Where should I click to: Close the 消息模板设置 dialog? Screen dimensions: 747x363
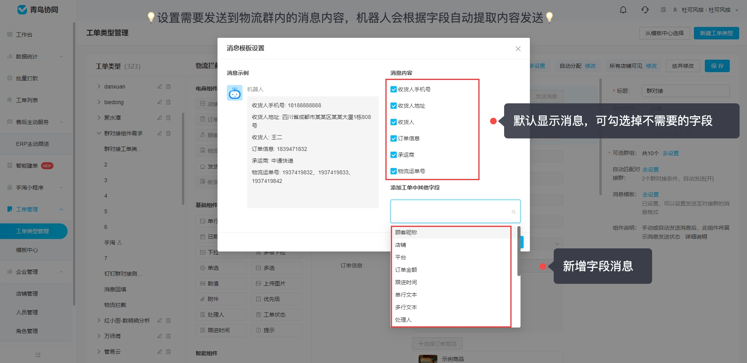518,49
